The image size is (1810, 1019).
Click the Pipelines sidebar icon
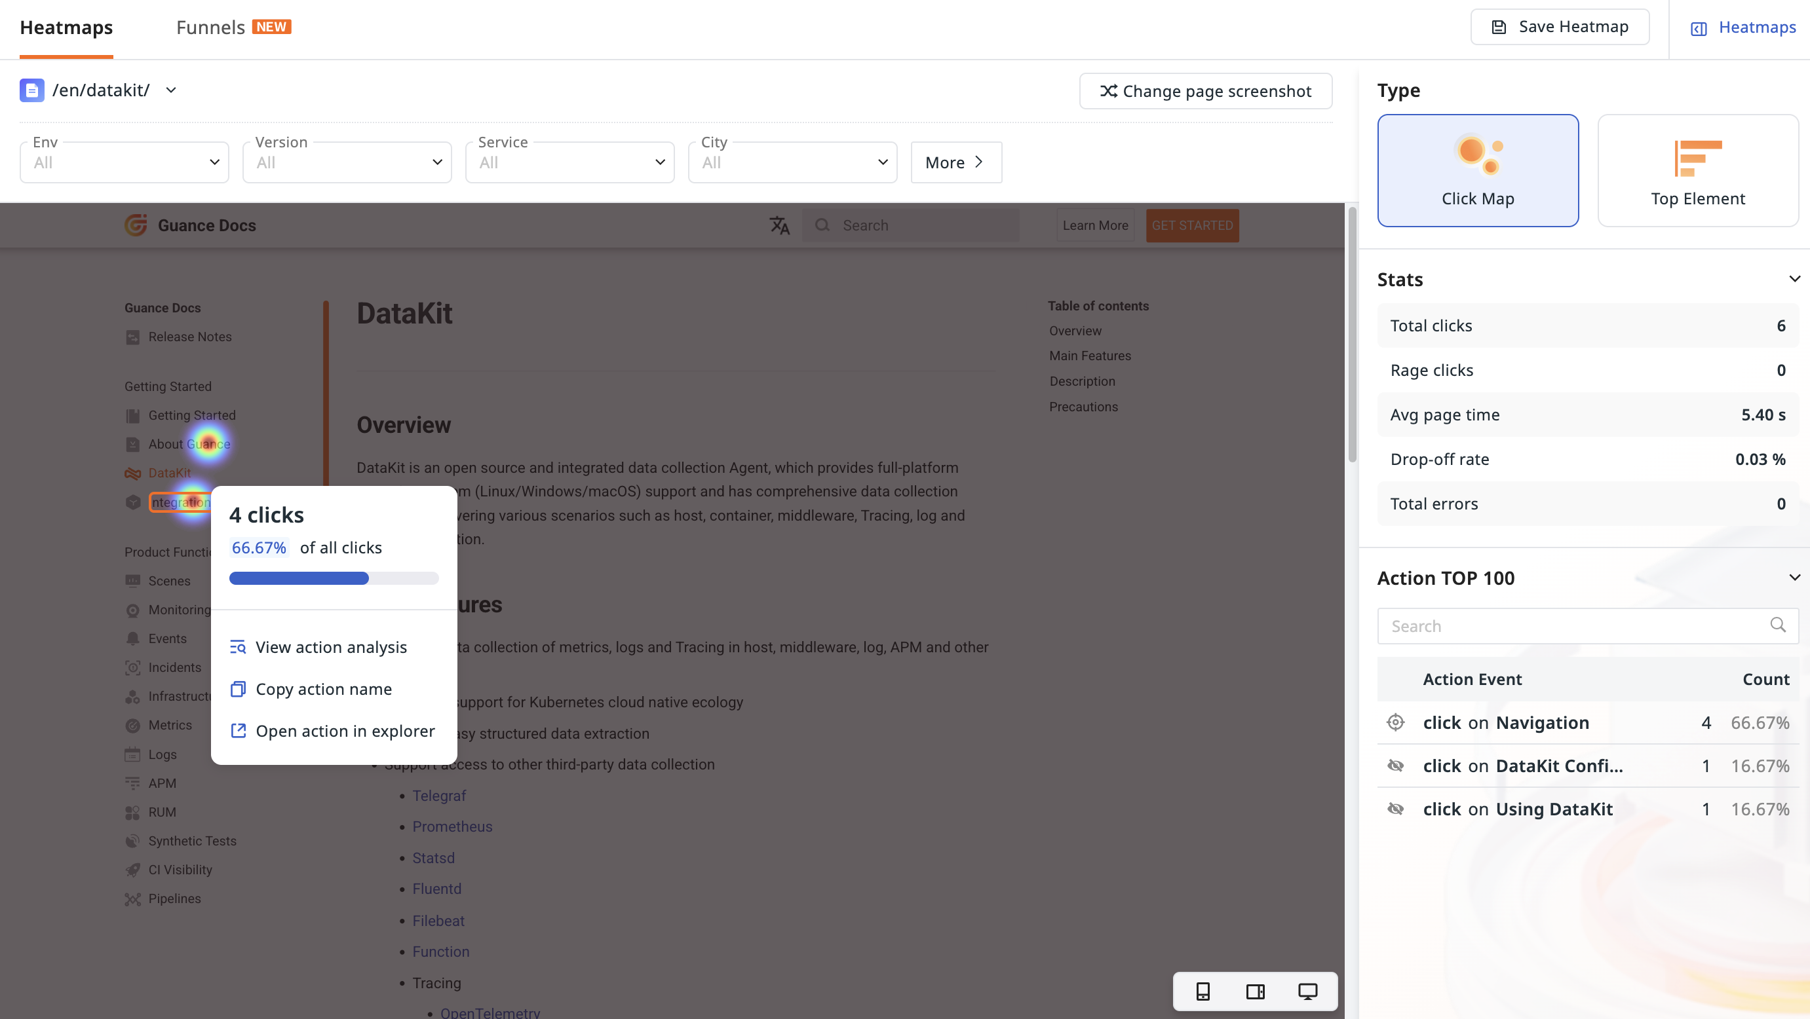pos(133,899)
